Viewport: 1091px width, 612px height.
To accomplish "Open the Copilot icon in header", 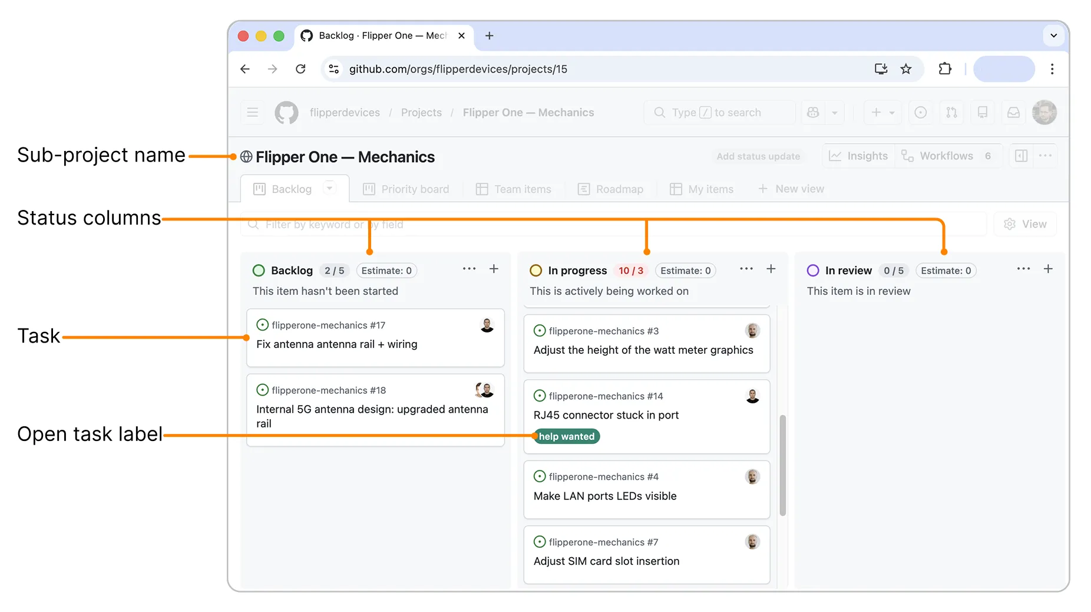I will point(813,113).
